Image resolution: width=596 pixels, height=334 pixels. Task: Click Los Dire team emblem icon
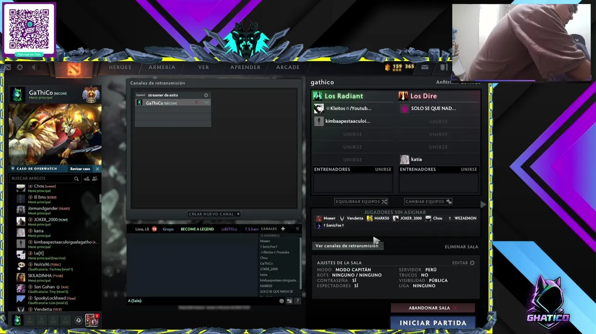tap(403, 96)
